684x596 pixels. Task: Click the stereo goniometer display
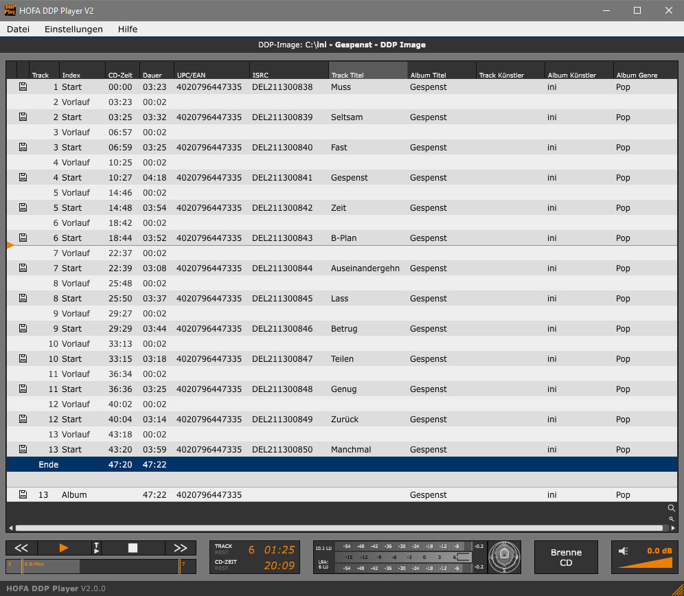(x=505, y=557)
